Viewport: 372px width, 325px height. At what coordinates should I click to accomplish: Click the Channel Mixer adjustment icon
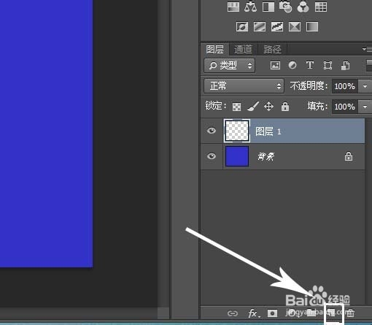point(303,7)
